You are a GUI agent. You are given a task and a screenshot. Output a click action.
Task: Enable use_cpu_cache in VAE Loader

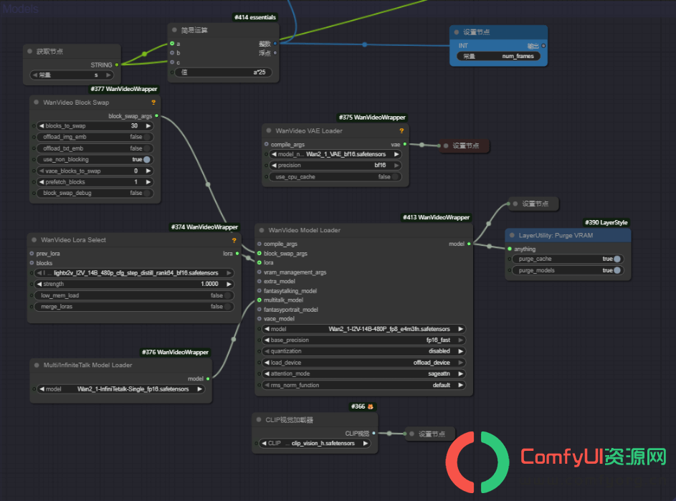[x=395, y=177]
